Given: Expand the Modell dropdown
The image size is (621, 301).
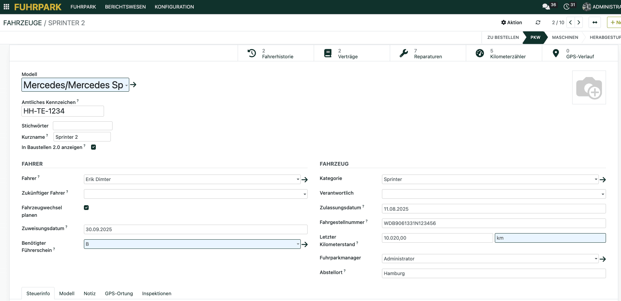Looking at the screenshot, I should tap(127, 85).
